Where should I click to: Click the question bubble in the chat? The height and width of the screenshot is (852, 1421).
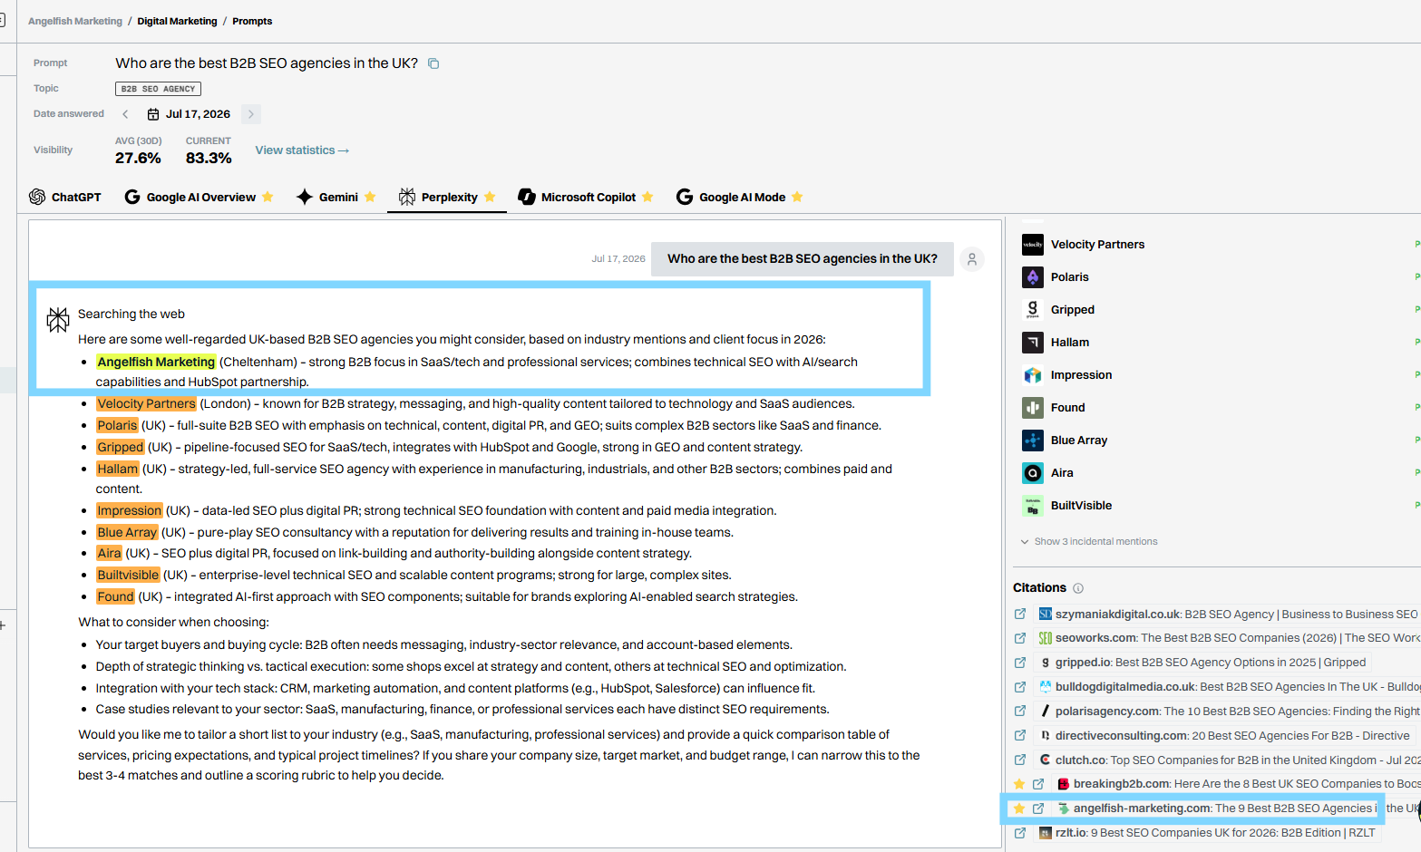(x=803, y=259)
